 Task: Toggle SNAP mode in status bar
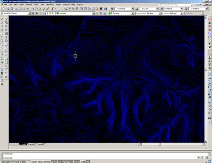click(34, 162)
